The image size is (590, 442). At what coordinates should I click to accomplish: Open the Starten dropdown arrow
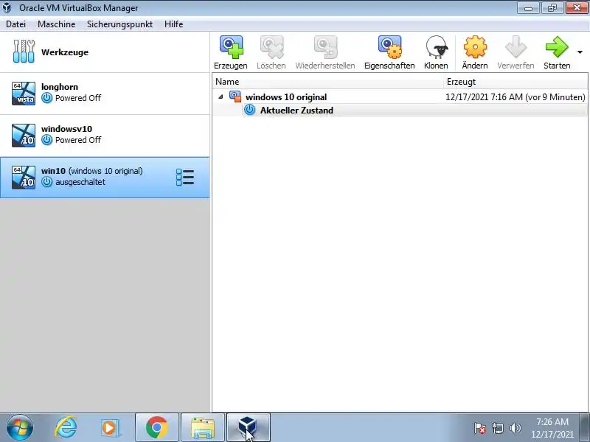point(580,52)
